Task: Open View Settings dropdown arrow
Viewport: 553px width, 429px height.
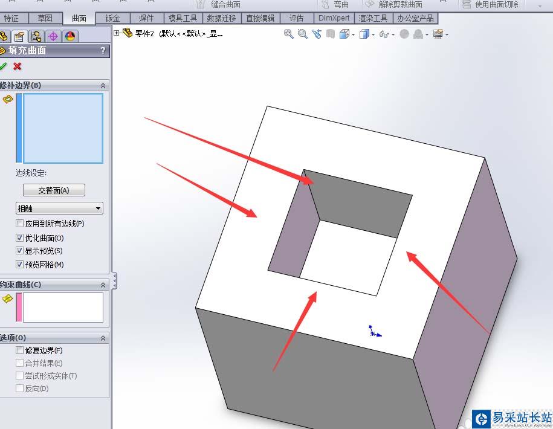Action: click(447, 34)
